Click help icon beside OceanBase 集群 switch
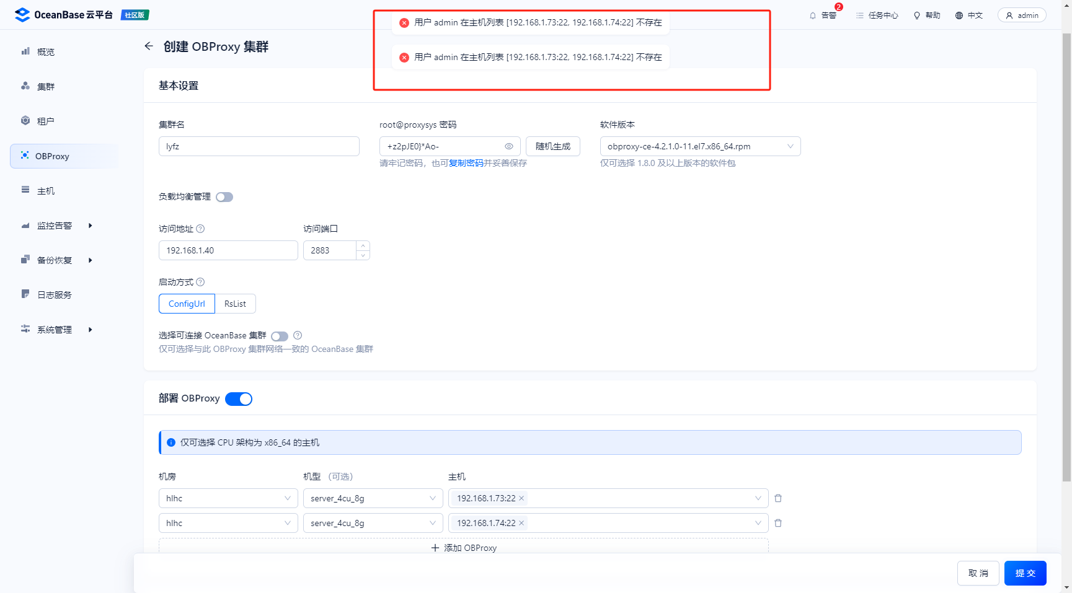The width and height of the screenshot is (1072, 593). [298, 335]
